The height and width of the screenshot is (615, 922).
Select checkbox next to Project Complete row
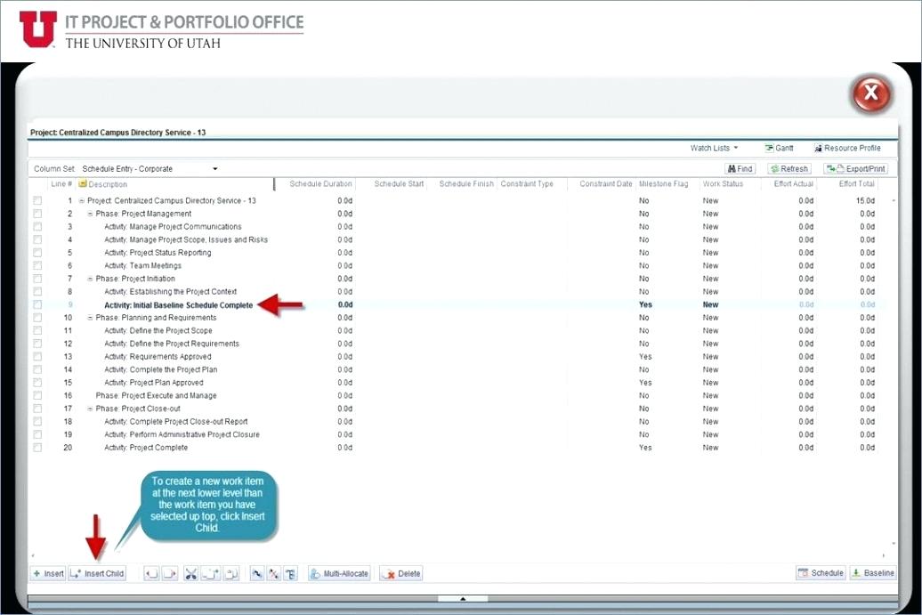pyautogui.click(x=37, y=448)
